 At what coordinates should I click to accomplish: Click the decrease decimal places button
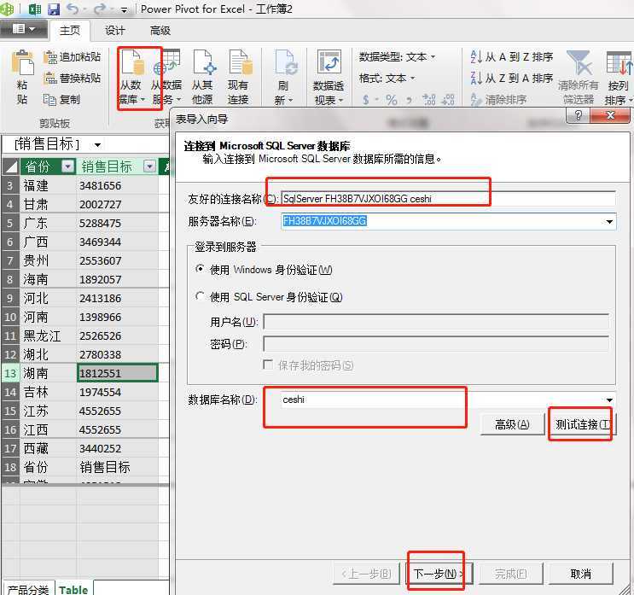tap(448, 100)
